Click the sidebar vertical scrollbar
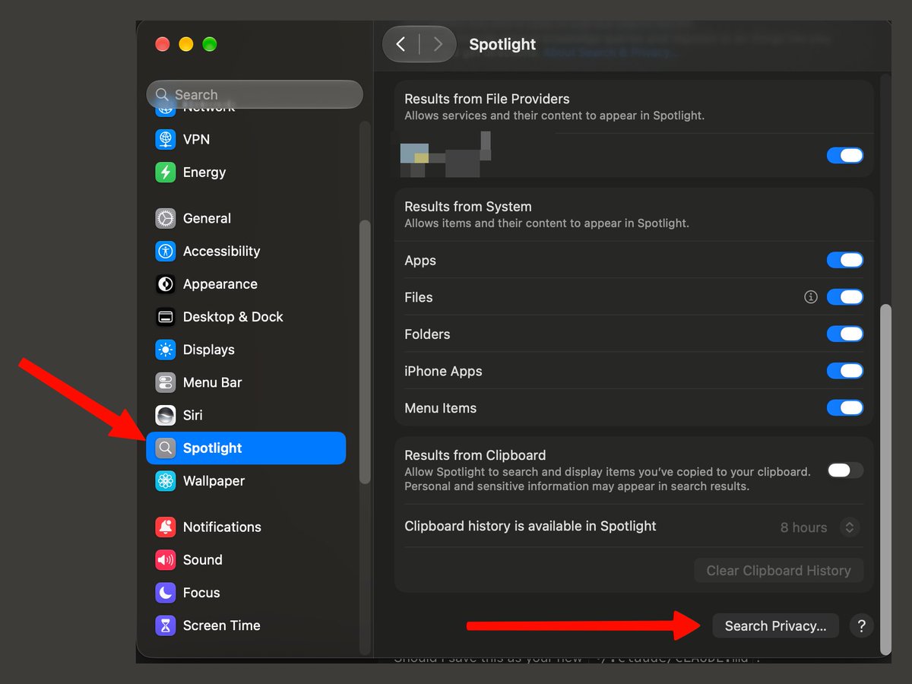 coord(365,352)
